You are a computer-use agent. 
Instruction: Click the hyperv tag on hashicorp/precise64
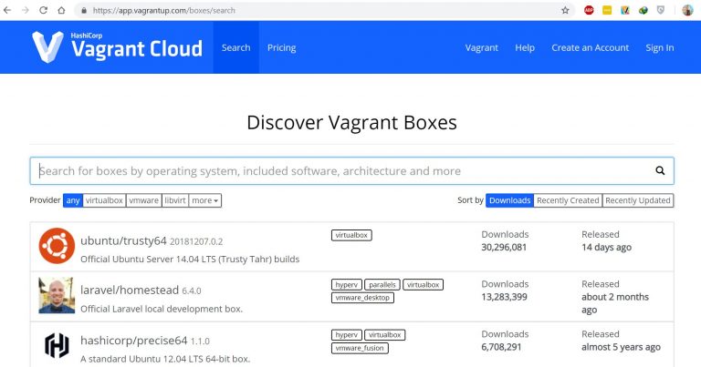point(347,335)
